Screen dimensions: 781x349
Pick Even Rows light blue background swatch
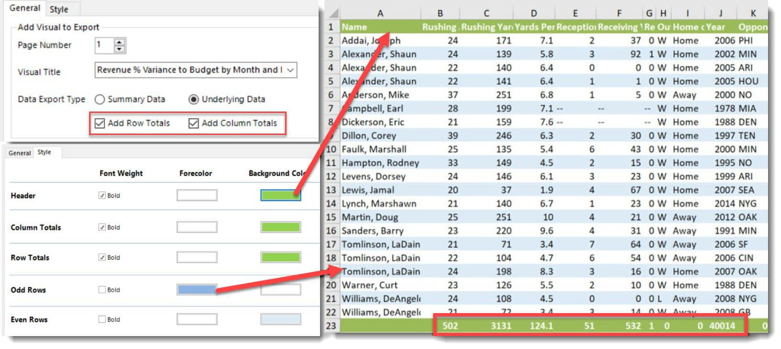coord(281,319)
